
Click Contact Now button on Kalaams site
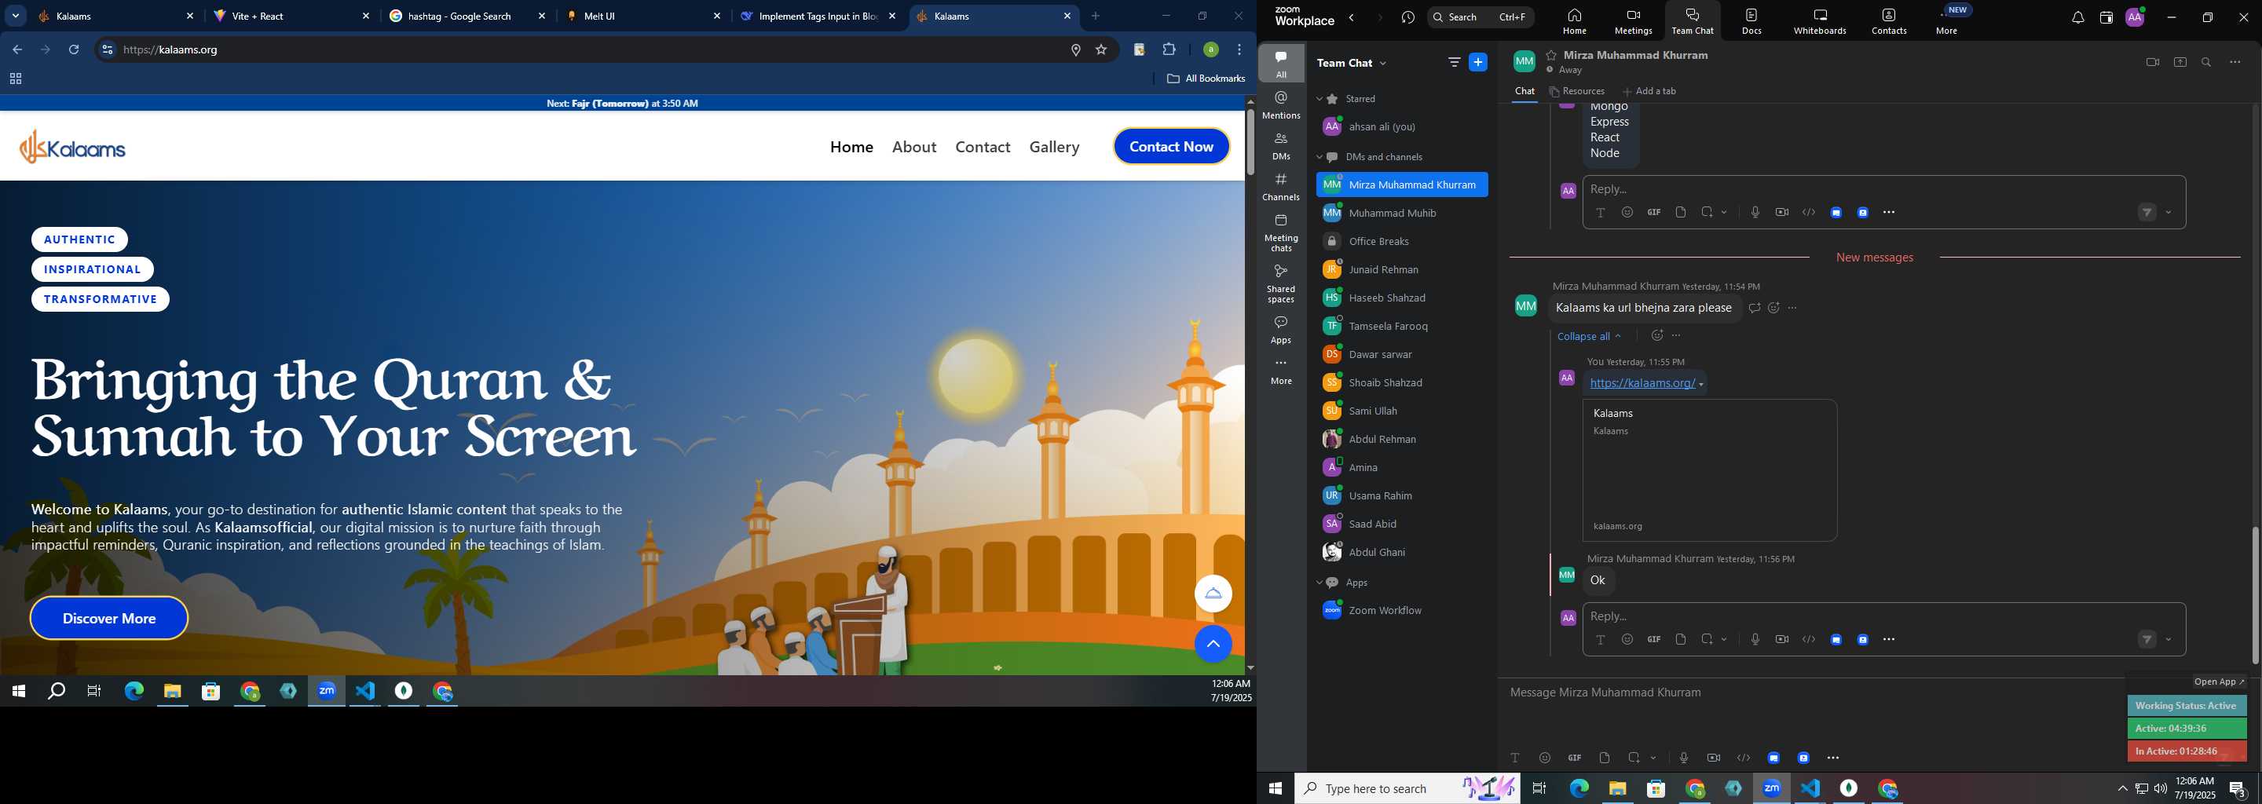(x=1171, y=147)
